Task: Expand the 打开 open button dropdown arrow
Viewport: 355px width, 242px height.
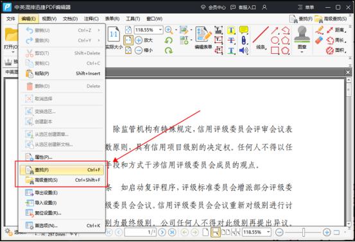Action: 13,52
